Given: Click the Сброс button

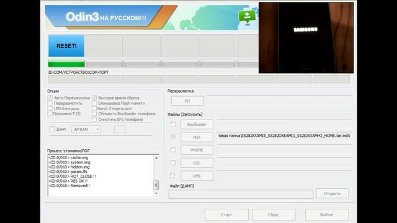Looking at the screenshot, I should coord(274,215).
